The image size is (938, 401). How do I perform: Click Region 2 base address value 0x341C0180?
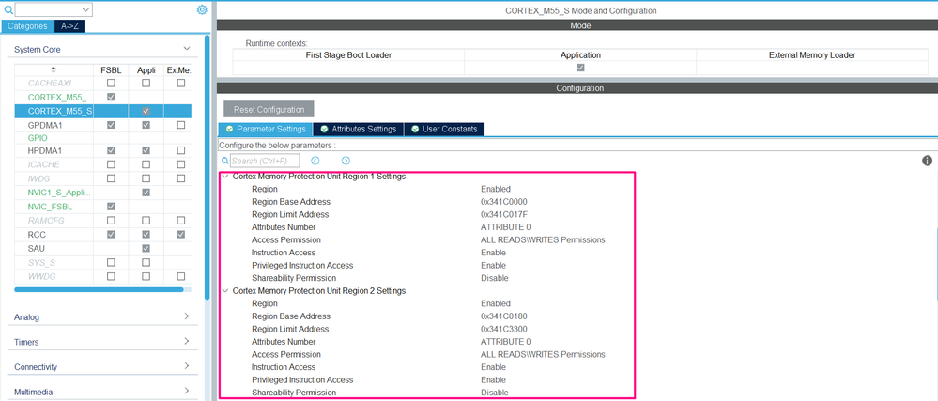click(x=504, y=316)
